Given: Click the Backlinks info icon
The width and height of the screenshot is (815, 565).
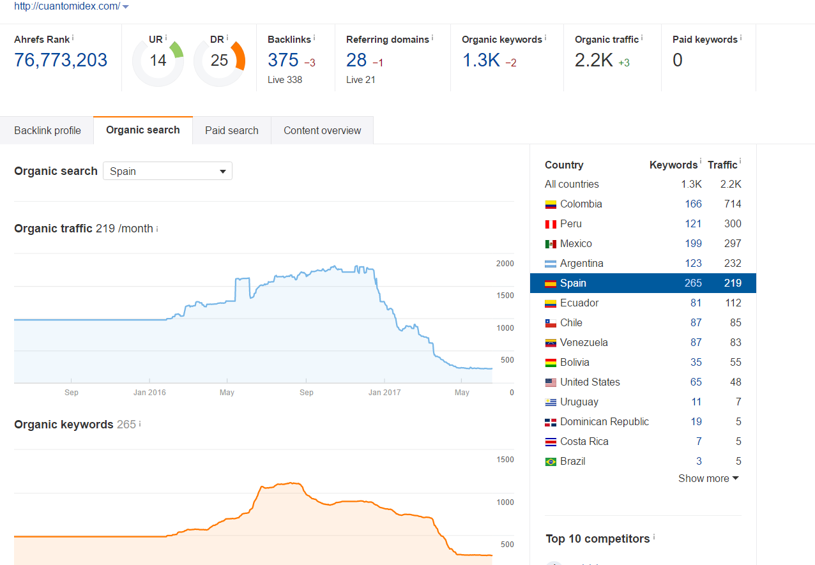Looking at the screenshot, I should tap(314, 38).
